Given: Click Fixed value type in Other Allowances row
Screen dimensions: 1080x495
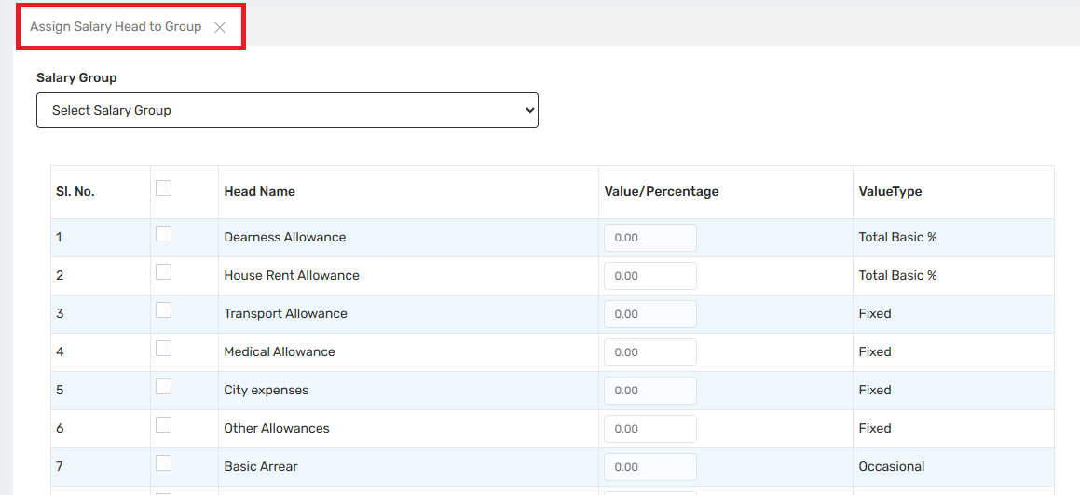Looking at the screenshot, I should 875,429.
